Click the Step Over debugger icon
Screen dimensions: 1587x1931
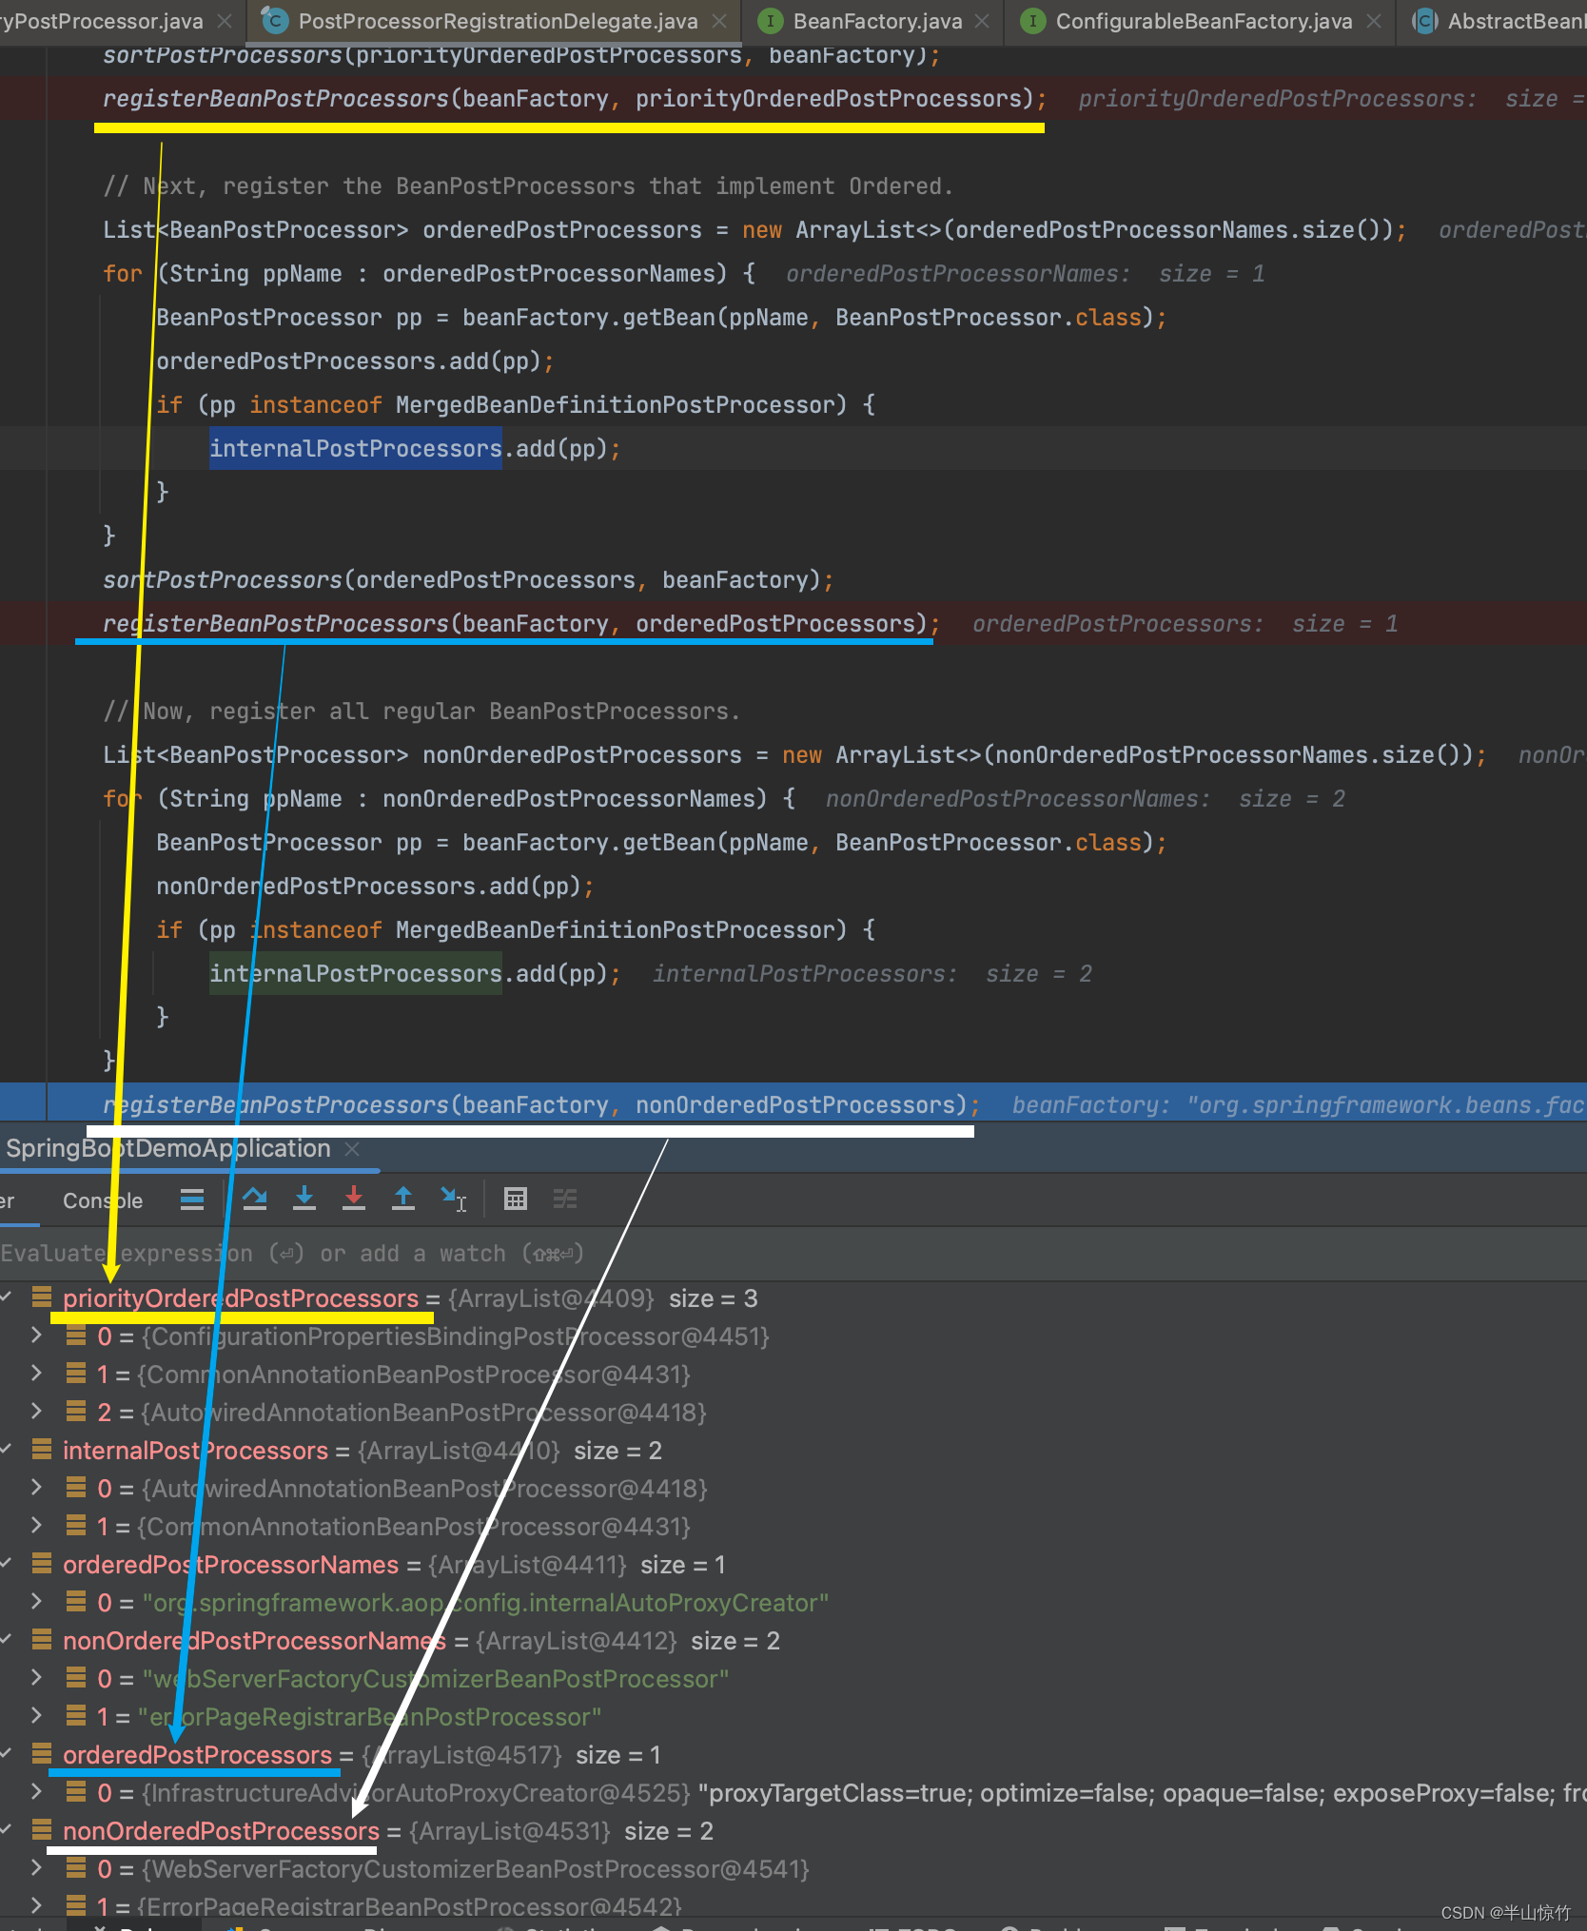point(255,1199)
